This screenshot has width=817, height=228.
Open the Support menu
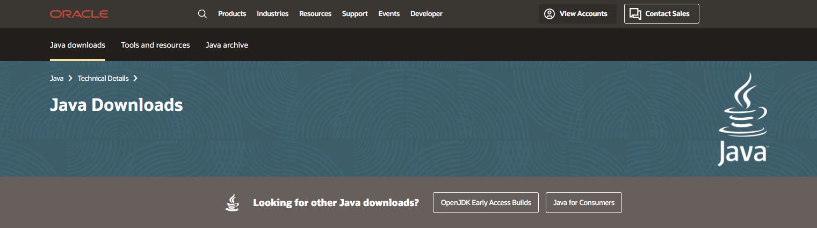tap(355, 14)
